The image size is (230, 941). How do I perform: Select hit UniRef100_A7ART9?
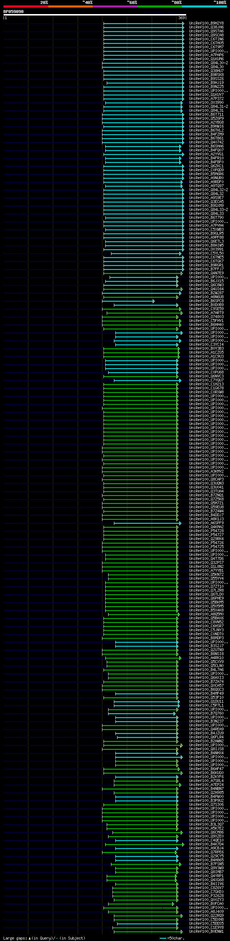pyautogui.click(x=206, y=313)
